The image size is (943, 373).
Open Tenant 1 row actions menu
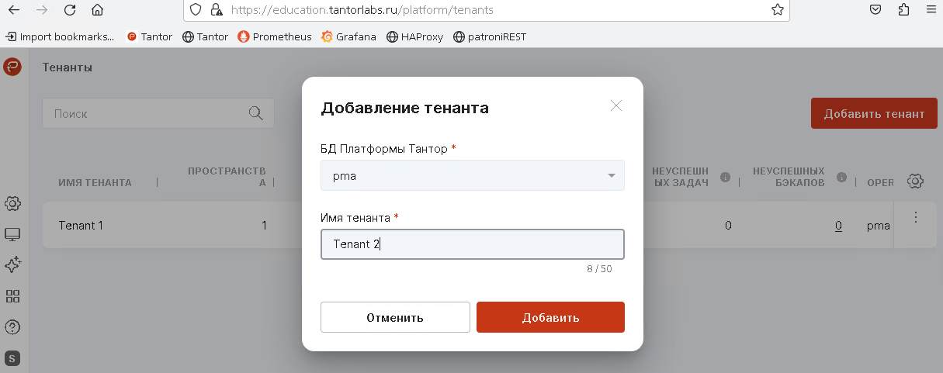point(916,218)
